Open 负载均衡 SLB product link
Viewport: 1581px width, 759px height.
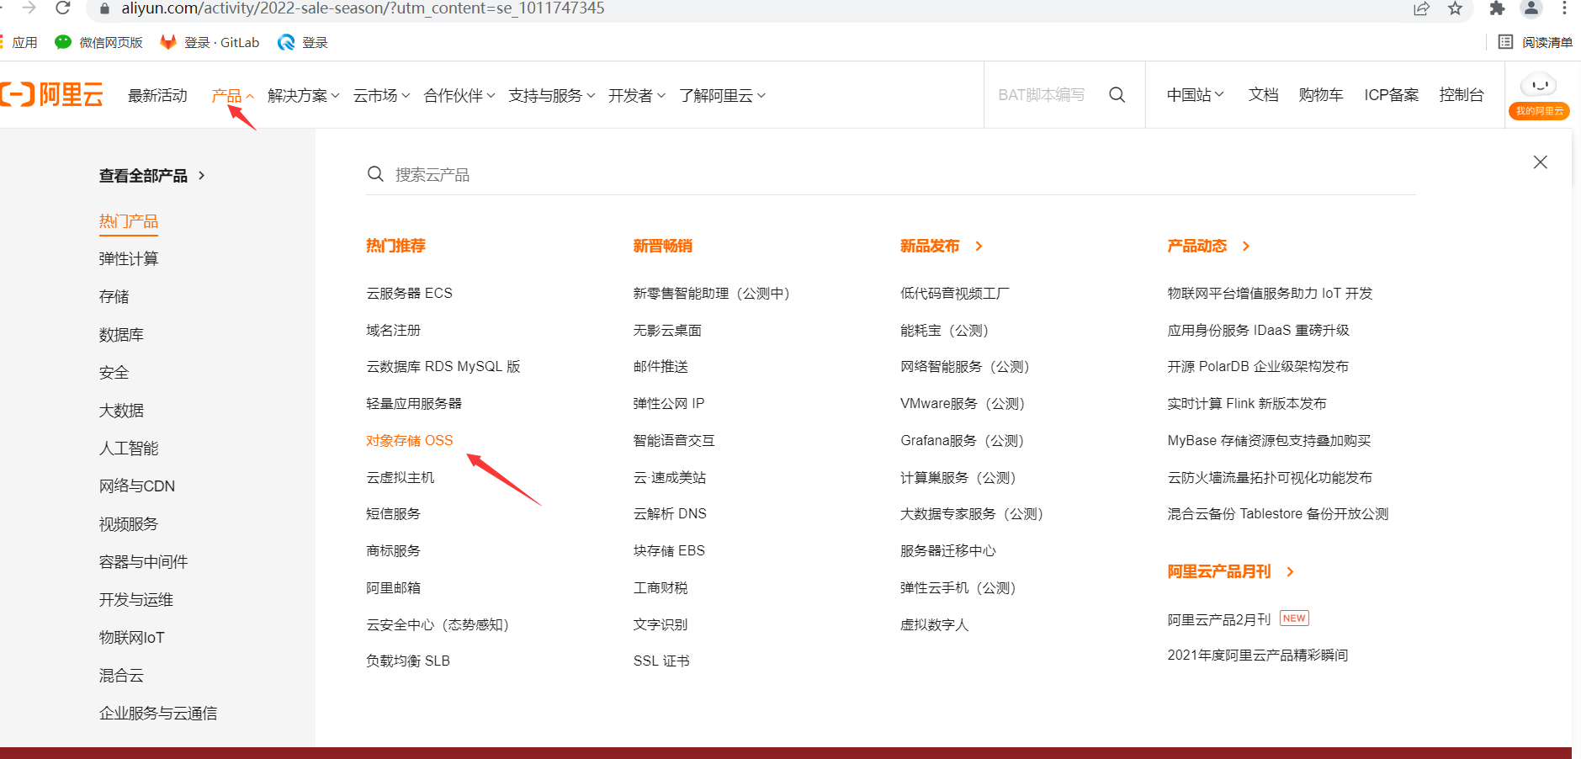[408, 661]
